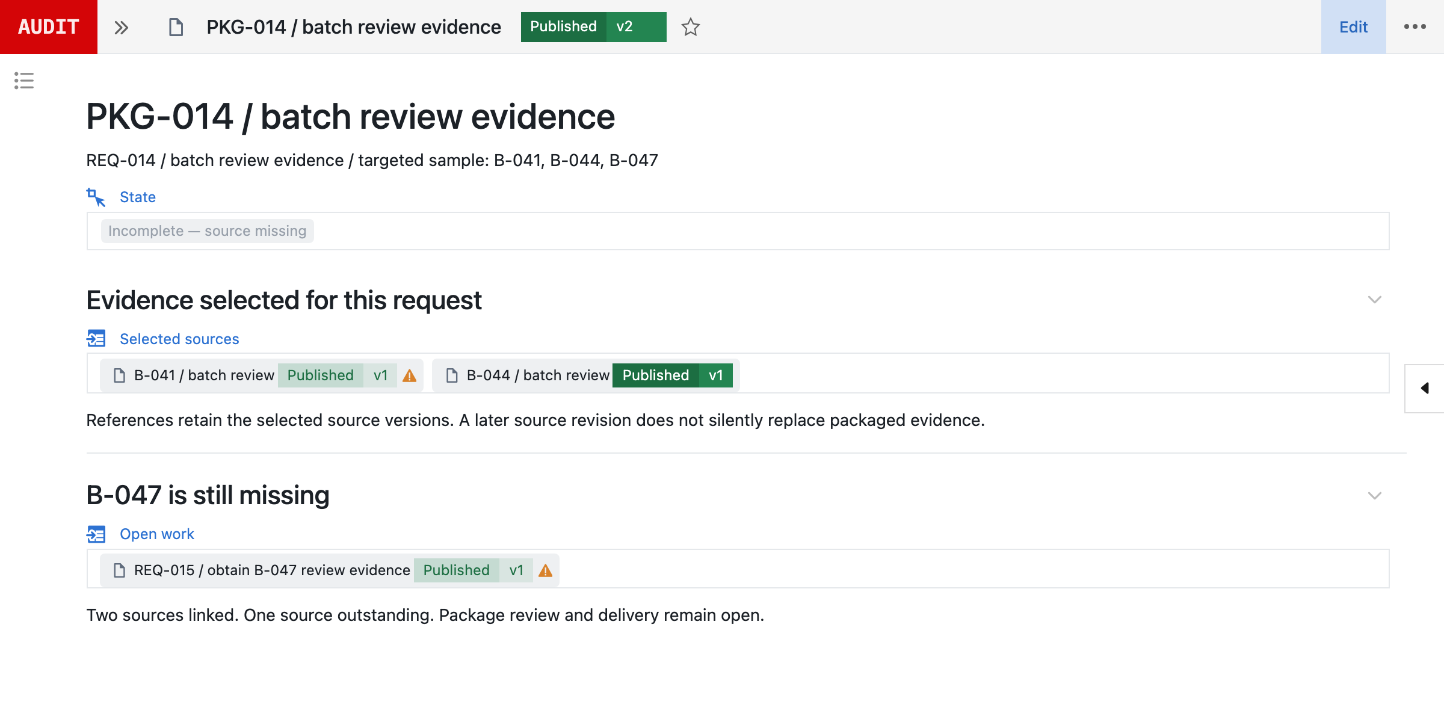1444x722 pixels.
Task: Collapse the Evidence selected for this request section
Action: [1374, 300]
